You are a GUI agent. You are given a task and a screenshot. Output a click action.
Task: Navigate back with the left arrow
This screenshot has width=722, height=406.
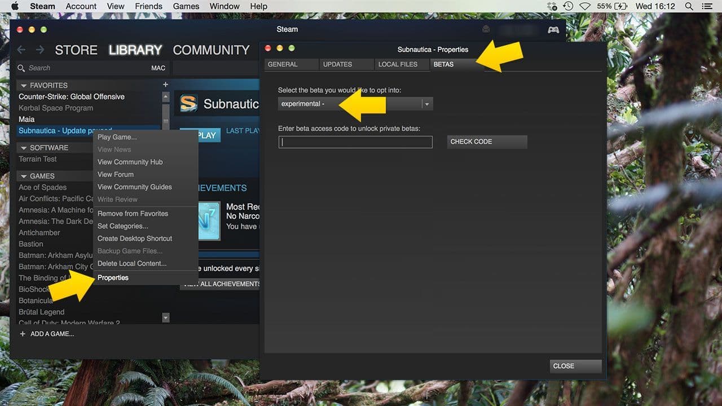[21, 50]
